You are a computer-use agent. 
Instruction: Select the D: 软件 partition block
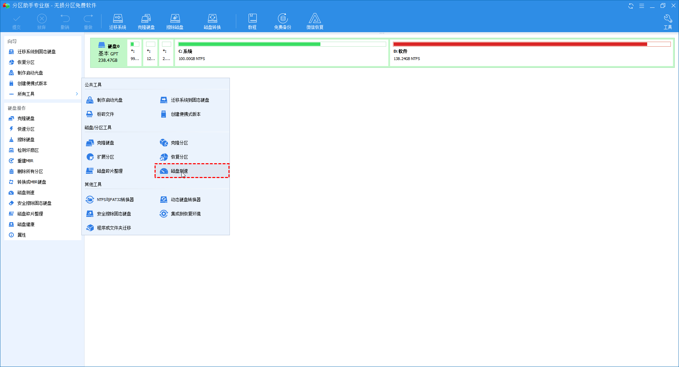coord(532,53)
